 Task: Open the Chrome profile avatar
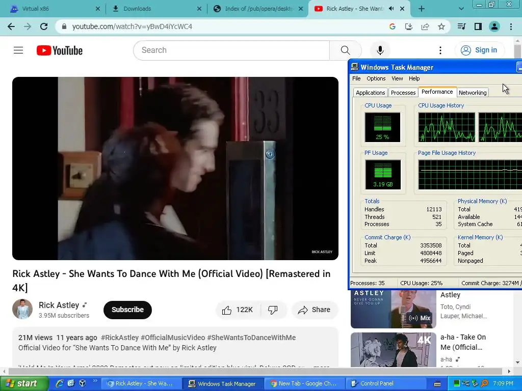point(494,26)
